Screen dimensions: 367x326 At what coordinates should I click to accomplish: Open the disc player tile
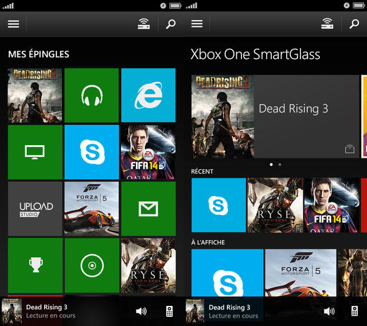pyautogui.click(x=92, y=266)
